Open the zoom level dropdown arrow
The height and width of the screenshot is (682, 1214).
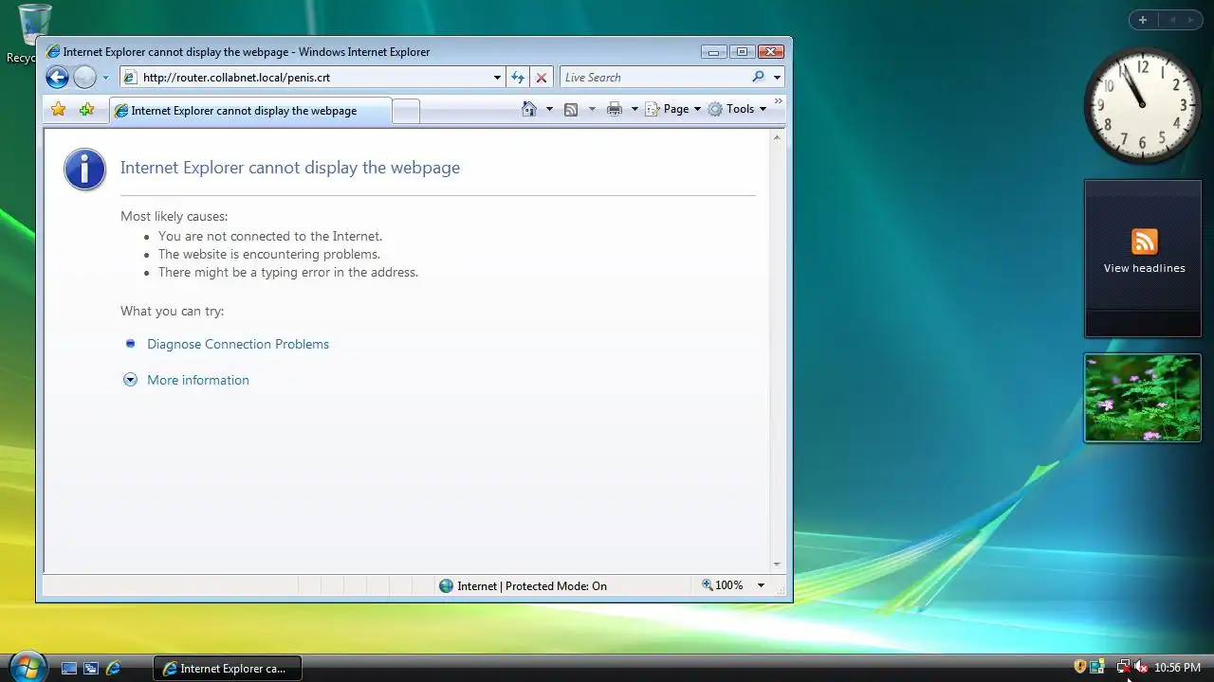761,585
